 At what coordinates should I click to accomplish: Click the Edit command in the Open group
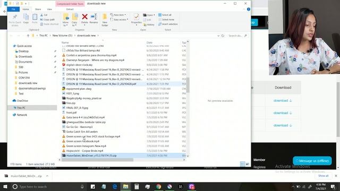coord(147,20)
